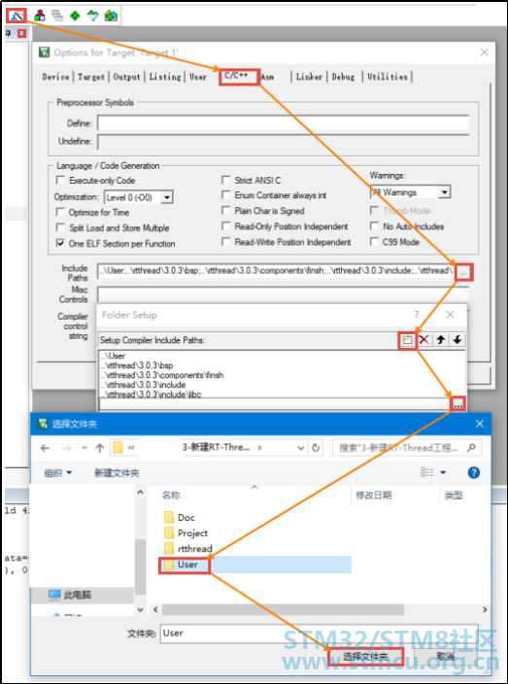
Task: Click the Manage Project Items icon
Action: [x=39, y=17]
